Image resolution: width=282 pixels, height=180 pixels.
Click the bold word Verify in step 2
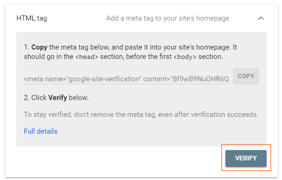pyautogui.click(x=58, y=98)
